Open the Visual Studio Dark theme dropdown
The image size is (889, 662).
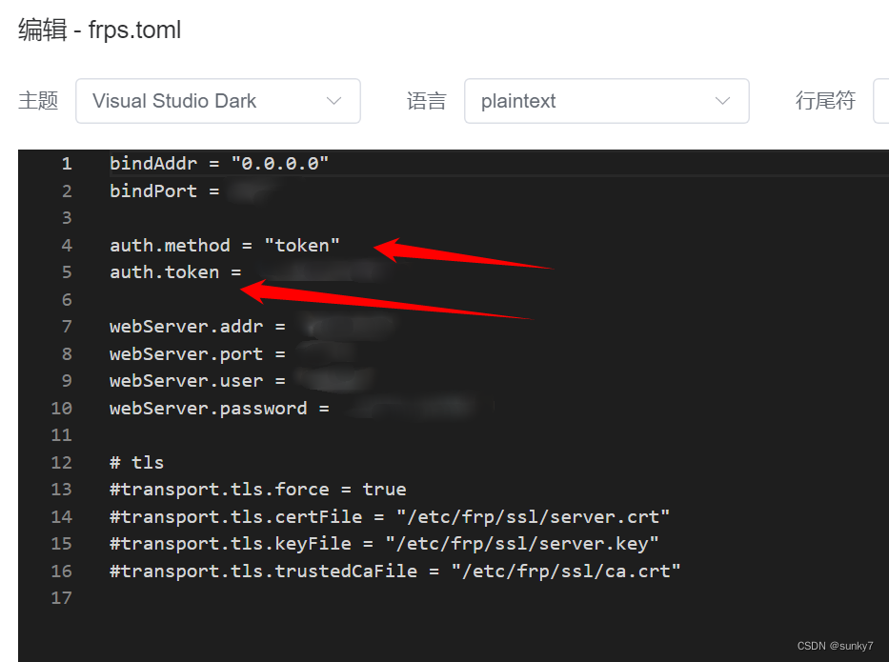[217, 101]
